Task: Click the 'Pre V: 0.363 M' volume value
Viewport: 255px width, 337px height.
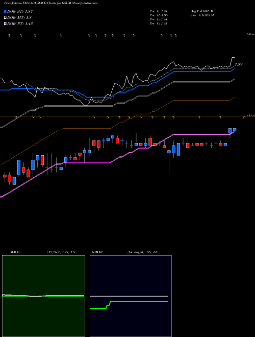Action: click(202, 15)
